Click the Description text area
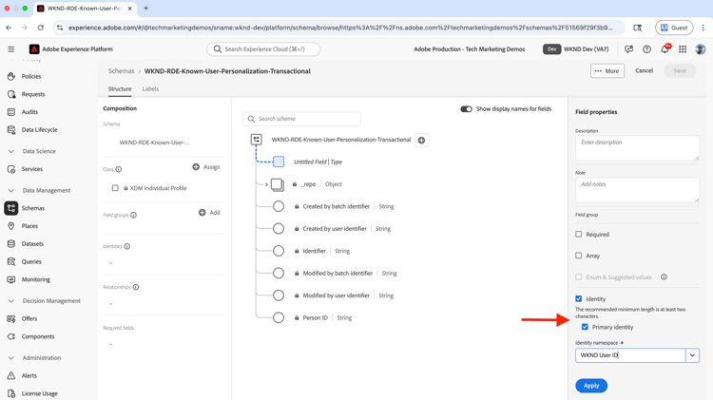This screenshot has height=400, width=713. (x=637, y=147)
